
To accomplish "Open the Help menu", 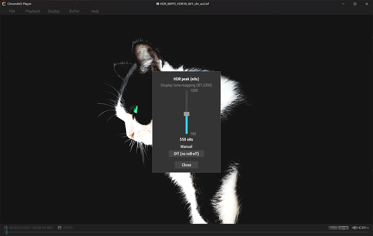I will 95,11.
